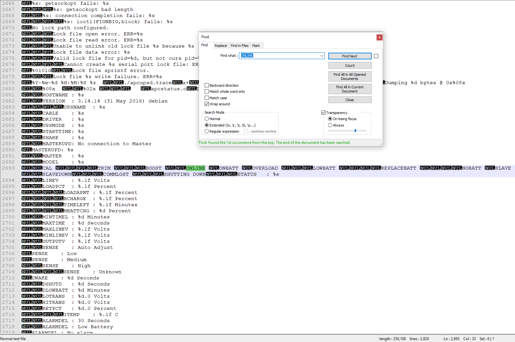Open the Find in Files tab

(239, 46)
